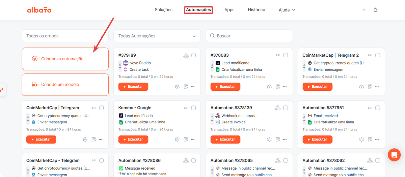Check the box for Automation #378062
The height and width of the screenshot is (177, 405).
pyautogui.click(x=378, y=160)
